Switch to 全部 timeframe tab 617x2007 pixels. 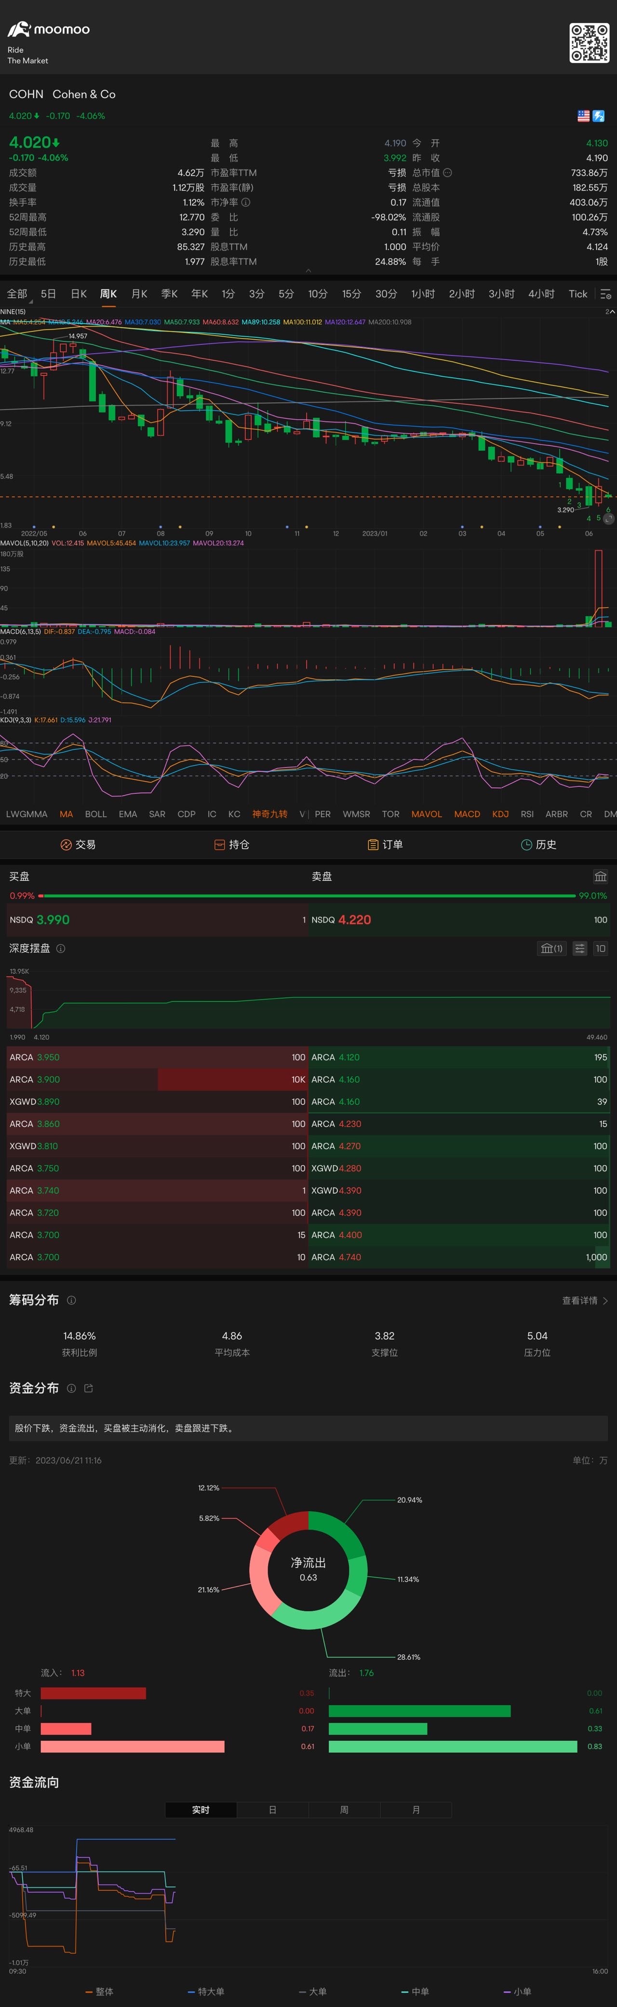17,294
